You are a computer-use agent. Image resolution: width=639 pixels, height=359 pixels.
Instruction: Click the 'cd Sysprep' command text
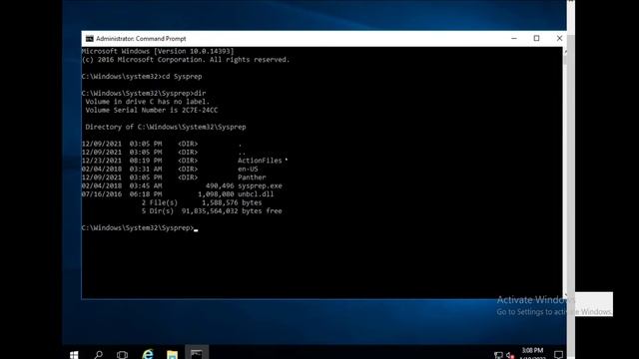point(182,77)
